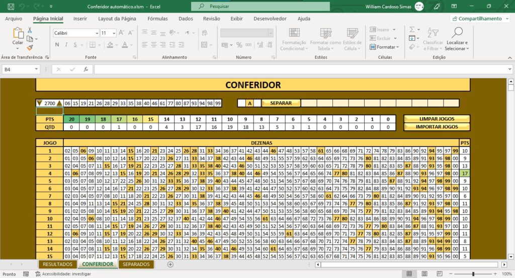This screenshot has height=278, width=515.
Task: Click zoom in plus button
Action: (x=495, y=274)
